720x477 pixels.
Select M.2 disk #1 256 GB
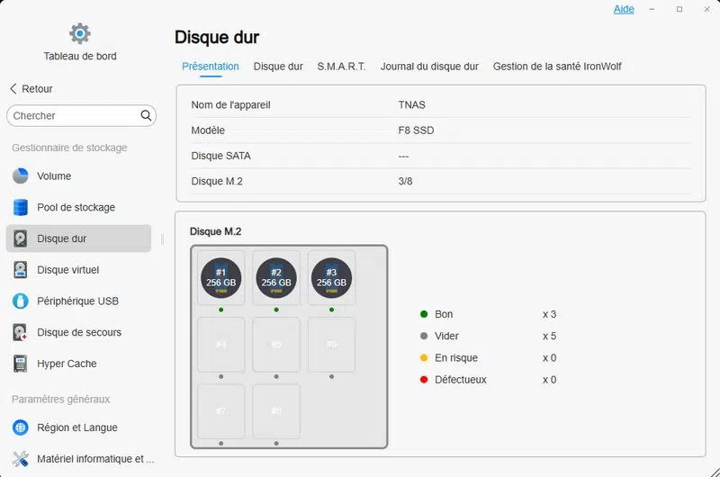point(220,278)
